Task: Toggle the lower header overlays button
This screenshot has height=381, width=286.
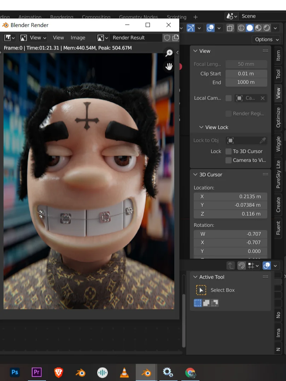Action: tap(267, 266)
